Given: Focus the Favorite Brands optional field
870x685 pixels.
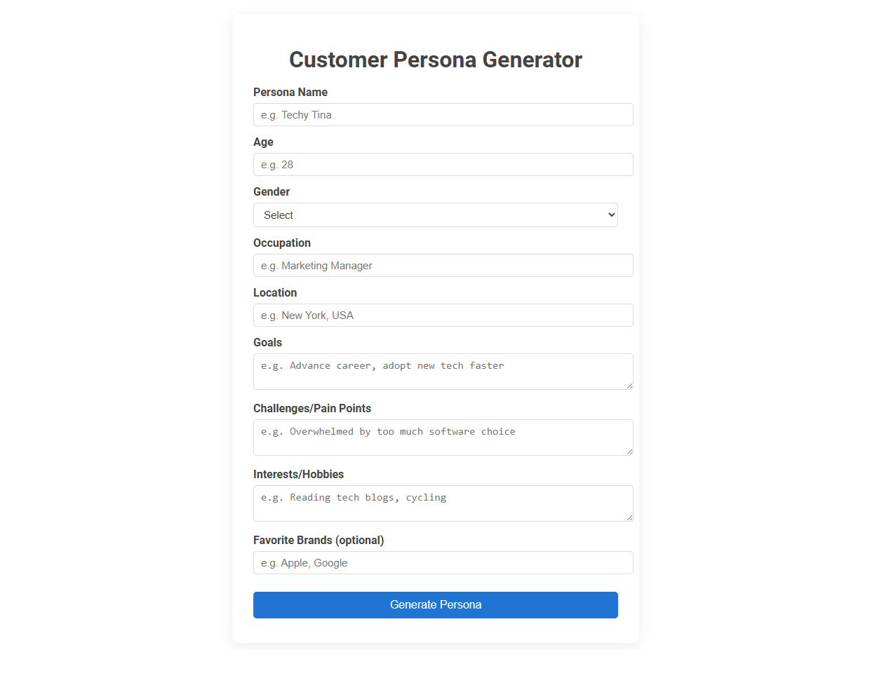Looking at the screenshot, I should 443,562.
